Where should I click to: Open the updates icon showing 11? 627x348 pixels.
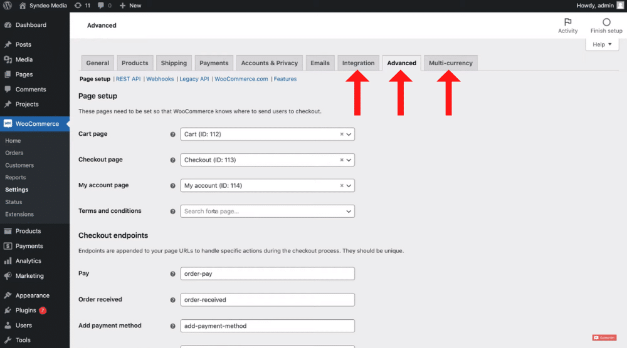point(78,6)
